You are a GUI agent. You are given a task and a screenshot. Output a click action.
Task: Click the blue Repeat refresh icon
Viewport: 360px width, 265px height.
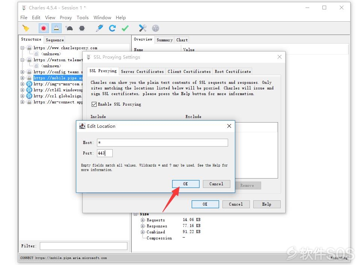point(112,28)
